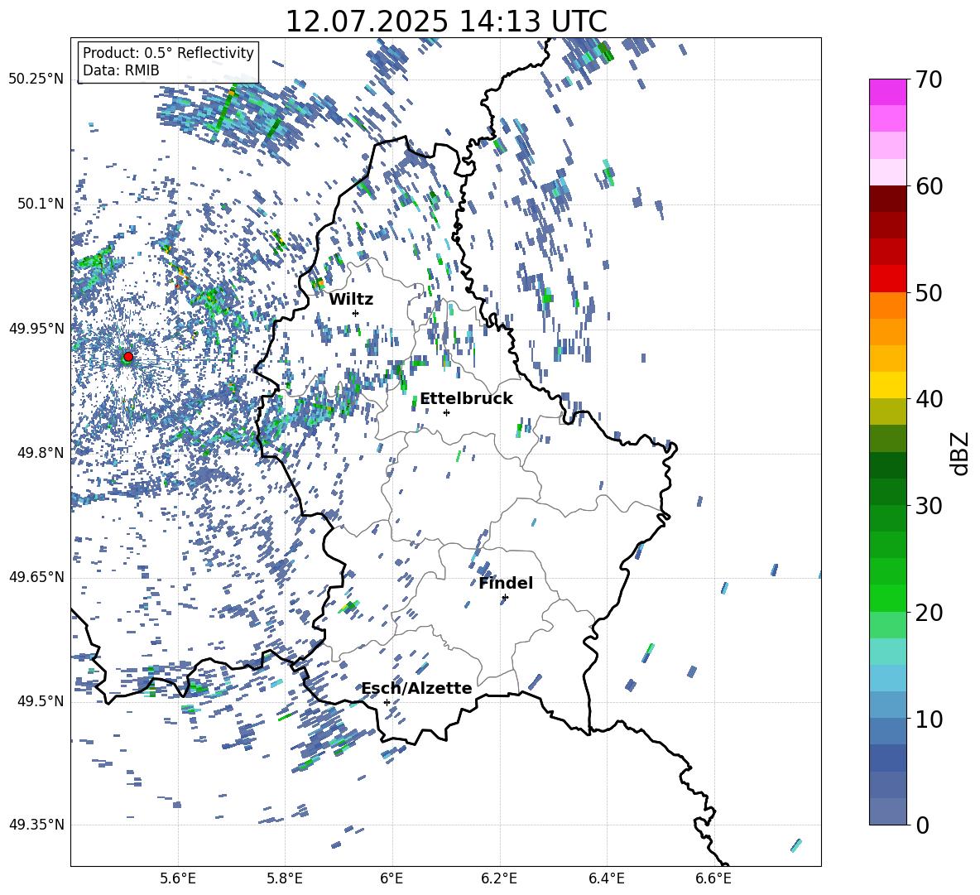The width and height of the screenshot is (980, 895).
Task: Click the cross marker below Findel
Action: pyautogui.click(x=505, y=598)
